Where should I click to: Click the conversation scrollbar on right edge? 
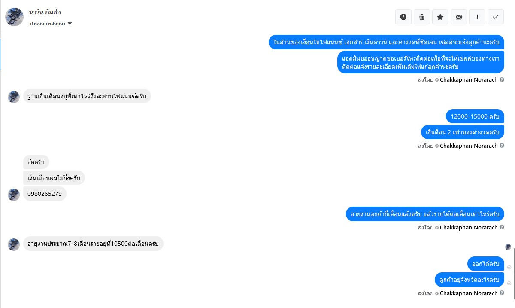[x=514, y=271]
